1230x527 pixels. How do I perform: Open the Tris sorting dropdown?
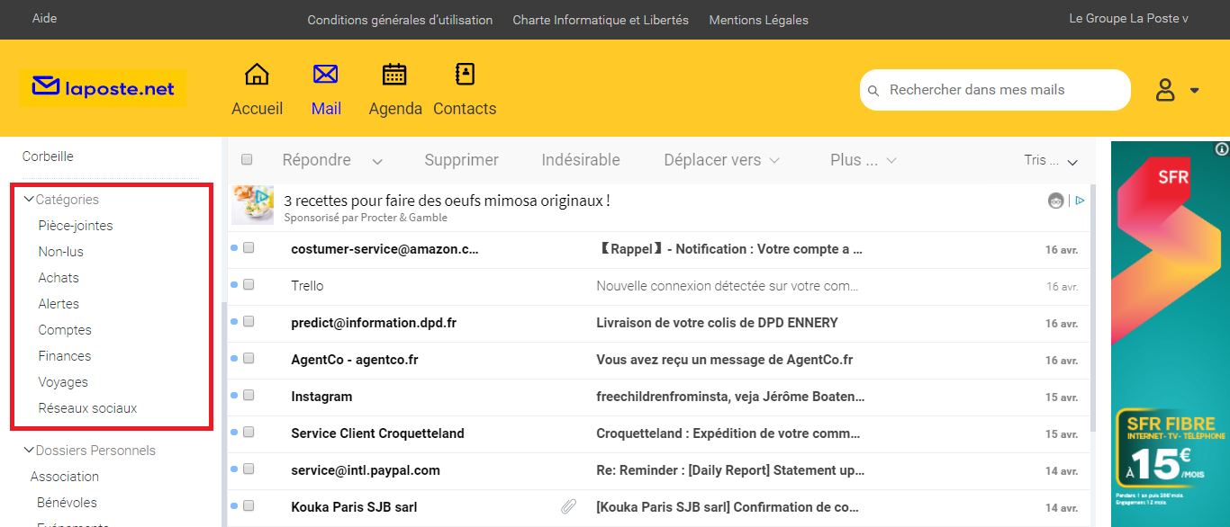coord(1072,160)
